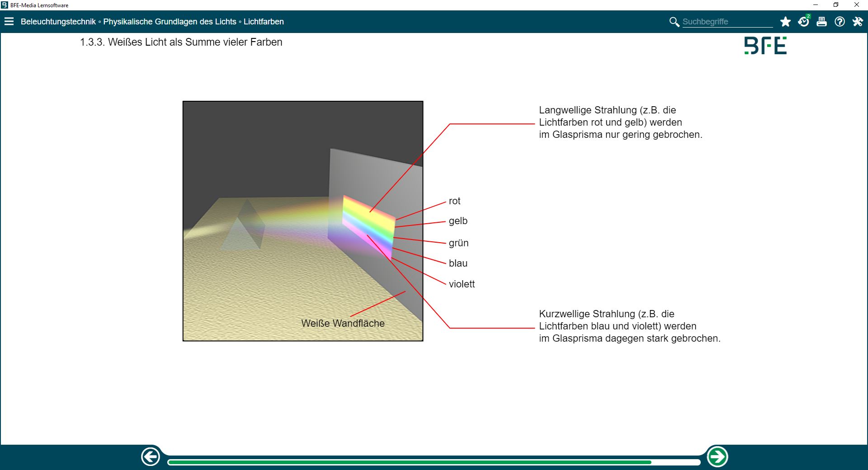Click the green course progress bar
The width and height of the screenshot is (868, 470).
tap(409, 462)
